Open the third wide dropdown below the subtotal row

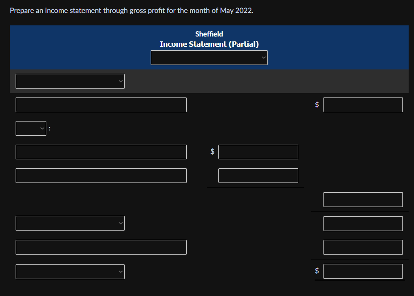[x=70, y=223]
